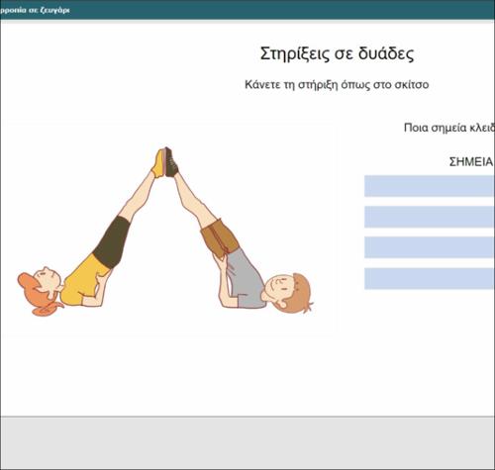
Task: Click the girl's orange ponytail head
Action: click(x=41, y=290)
